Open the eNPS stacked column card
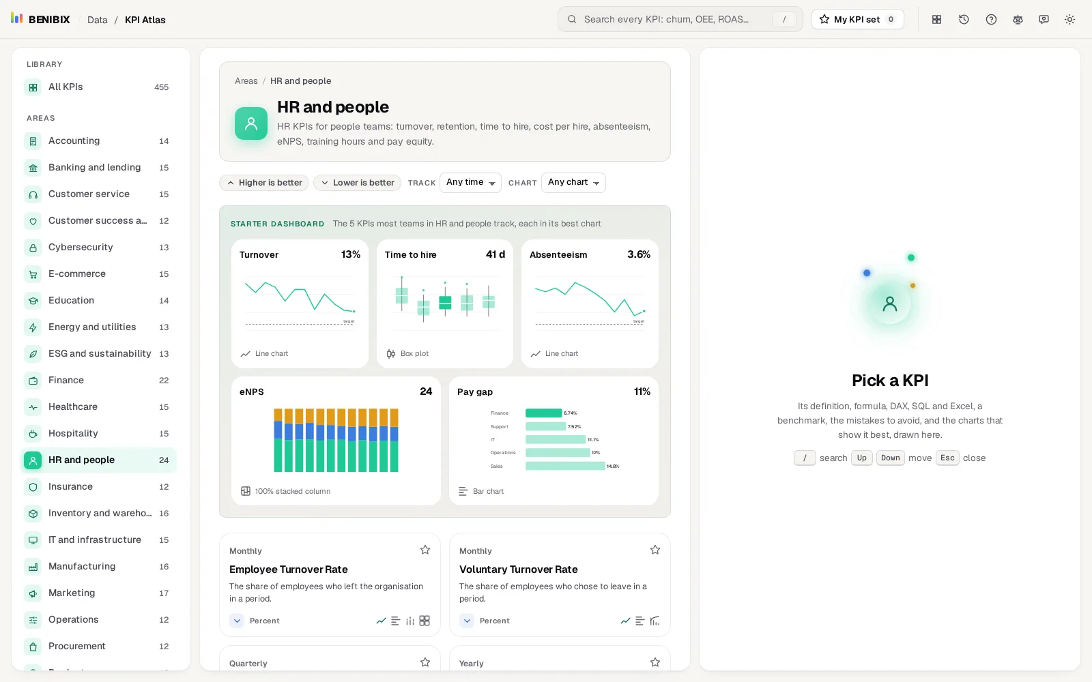The height and width of the screenshot is (682, 1092). tap(336, 441)
